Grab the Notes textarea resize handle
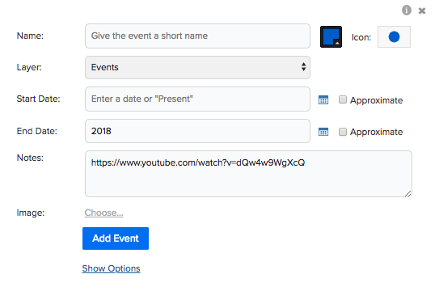Screen dimensions: 435x291 pyautogui.click(x=408, y=194)
